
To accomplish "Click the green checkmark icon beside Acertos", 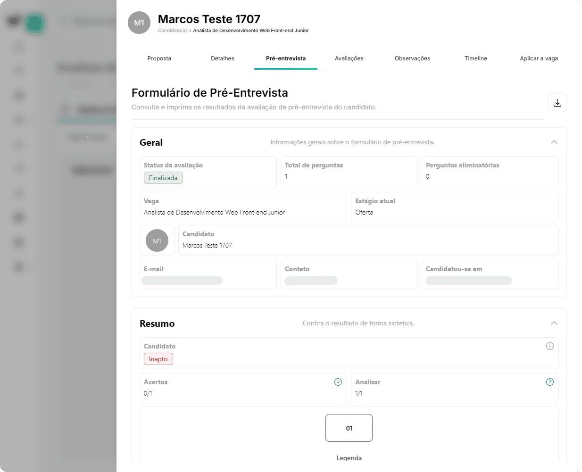I will coord(338,382).
